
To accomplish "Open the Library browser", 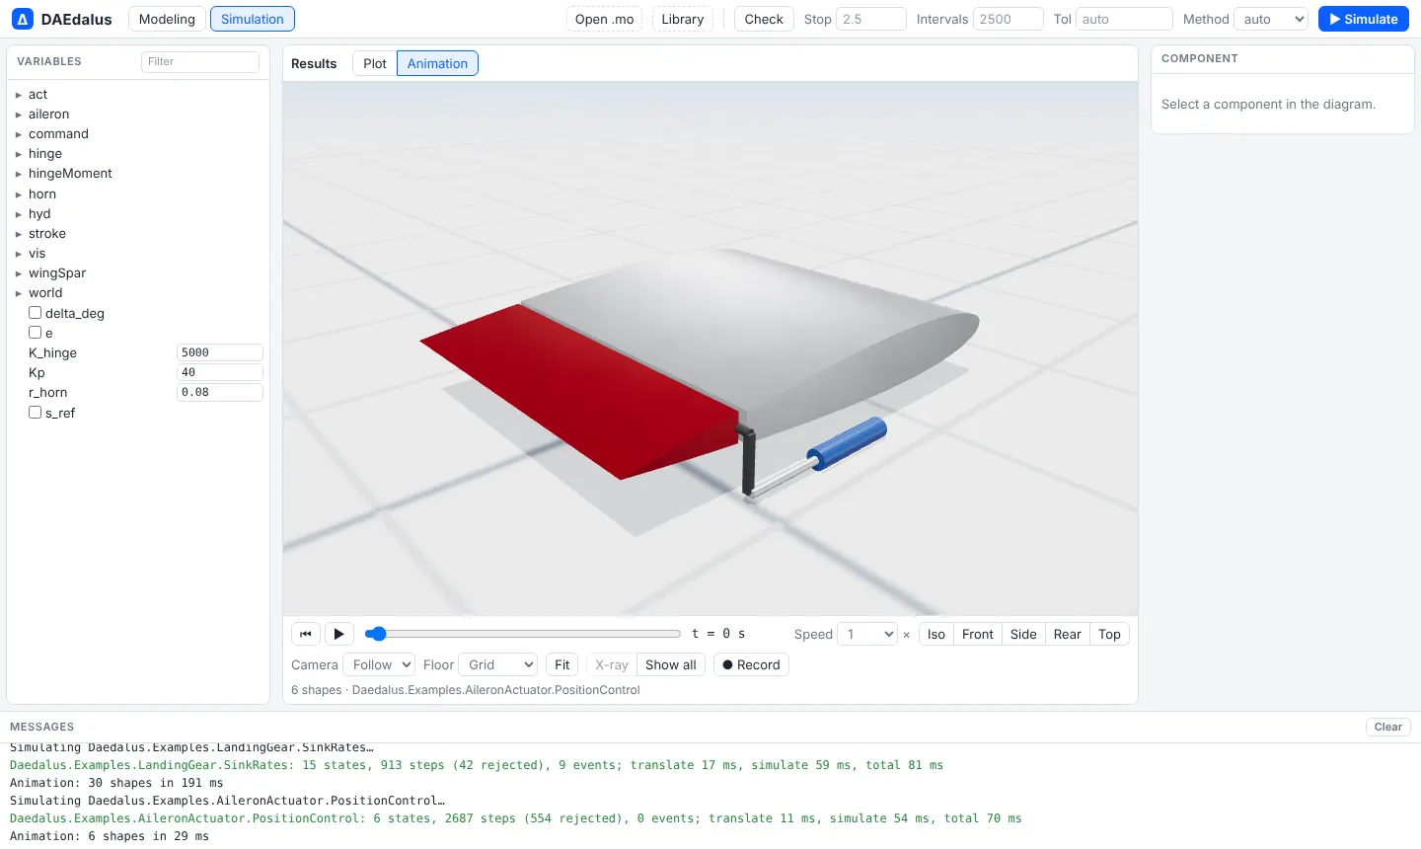I will click(683, 19).
